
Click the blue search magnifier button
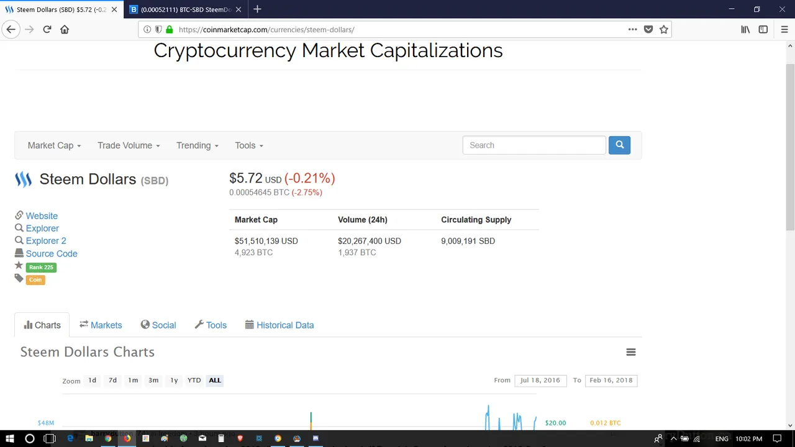pos(619,145)
